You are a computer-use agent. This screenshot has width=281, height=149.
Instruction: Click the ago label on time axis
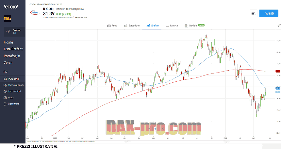(x=153, y=138)
